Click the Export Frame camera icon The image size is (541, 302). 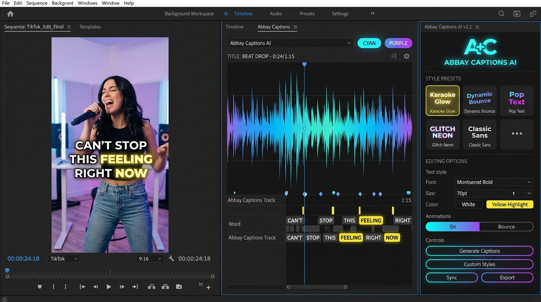(179, 287)
